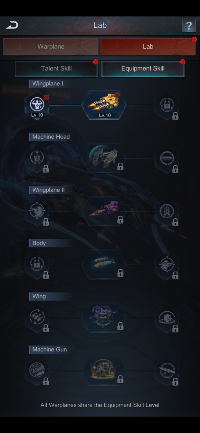The image size is (200, 433).
Task: Tap locked rockets skill right of Wingplane II
Action: click(167, 212)
